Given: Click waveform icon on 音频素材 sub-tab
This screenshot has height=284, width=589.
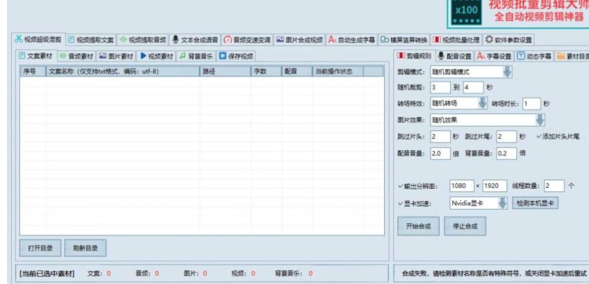Looking at the screenshot, I should point(62,56).
